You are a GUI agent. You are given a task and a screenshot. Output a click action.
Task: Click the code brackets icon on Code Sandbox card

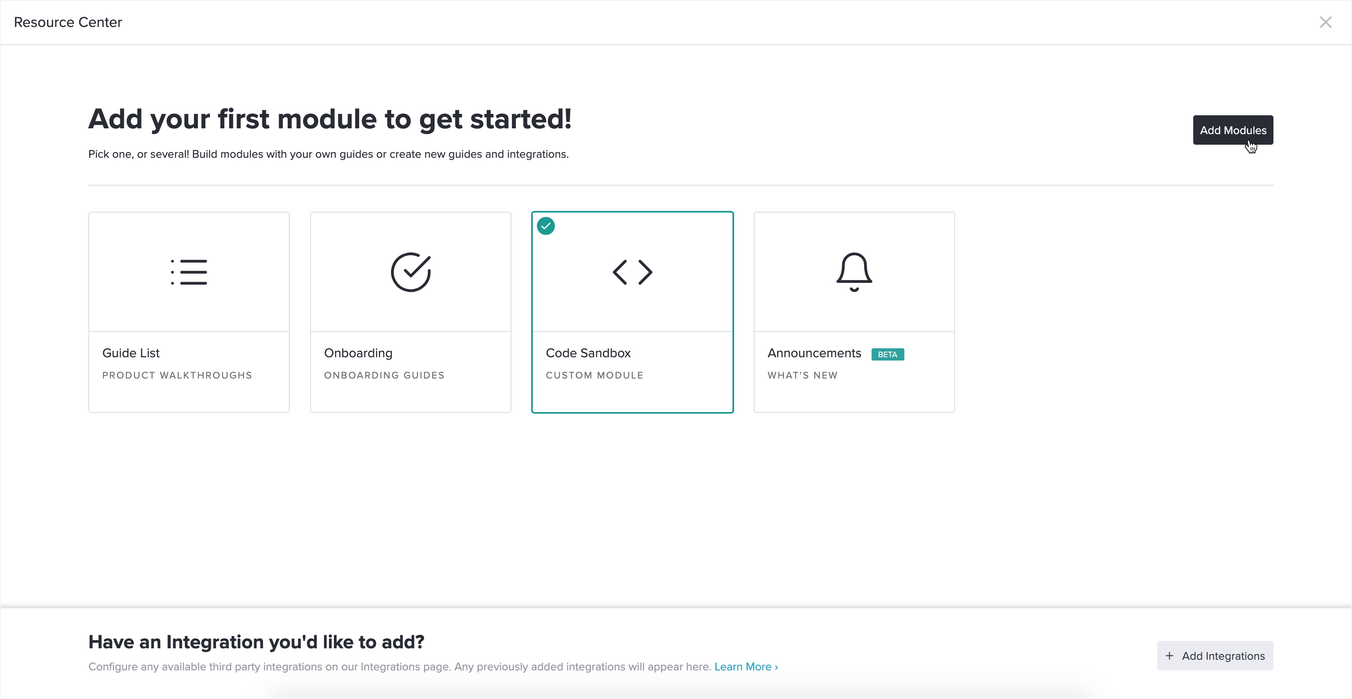click(x=632, y=272)
